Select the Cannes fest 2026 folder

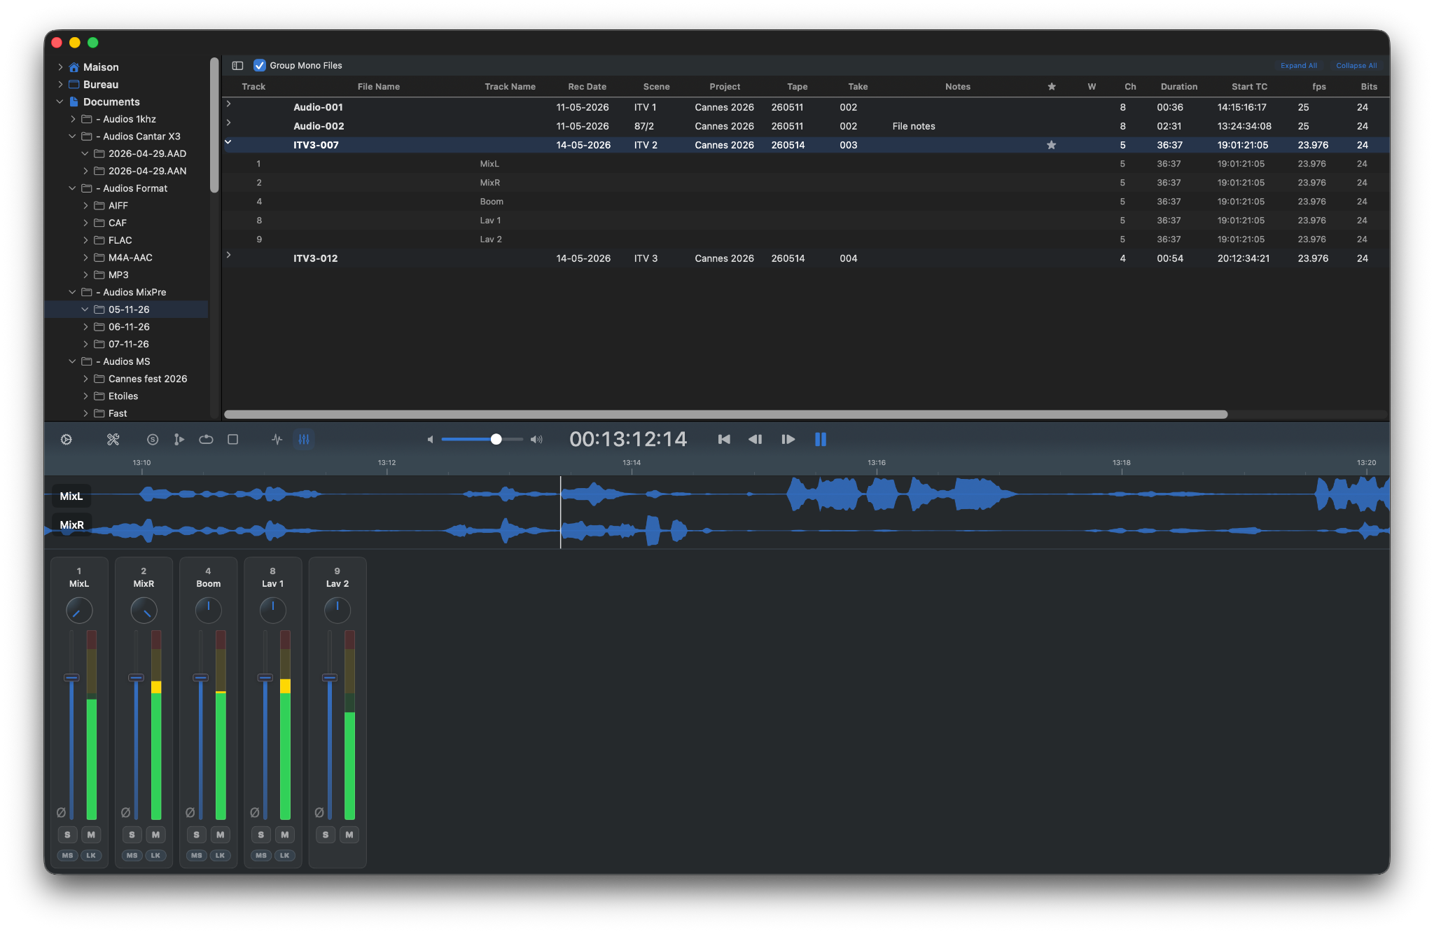coord(148,379)
